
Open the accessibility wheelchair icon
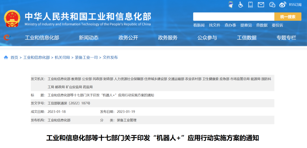(x=241, y=5)
